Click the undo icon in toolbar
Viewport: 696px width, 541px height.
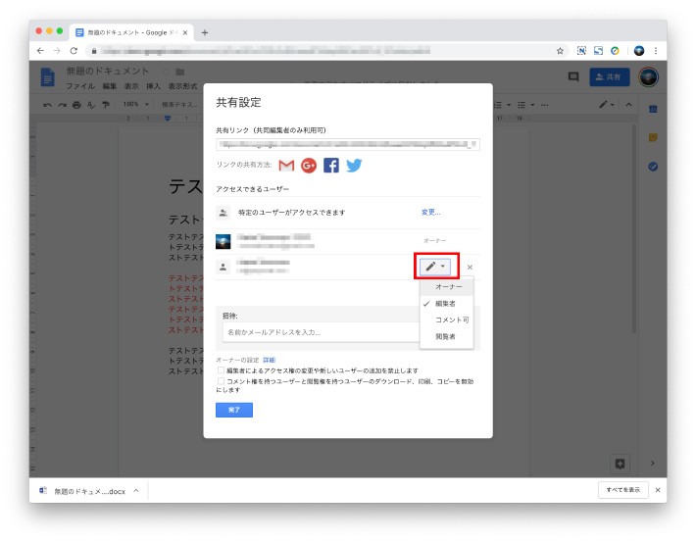coord(47,105)
